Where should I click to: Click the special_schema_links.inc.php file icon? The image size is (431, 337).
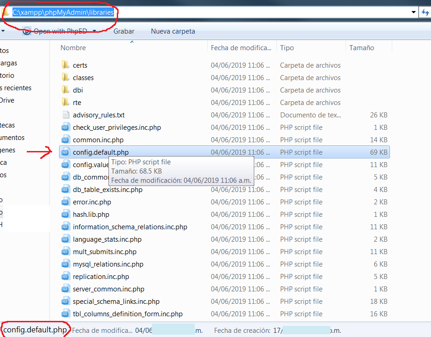(66, 301)
